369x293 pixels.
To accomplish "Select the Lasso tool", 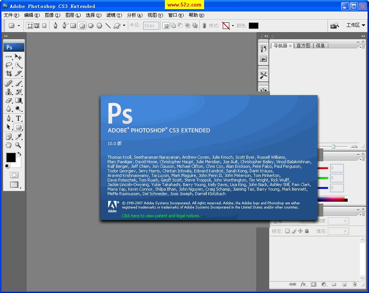I will tap(9, 65).
